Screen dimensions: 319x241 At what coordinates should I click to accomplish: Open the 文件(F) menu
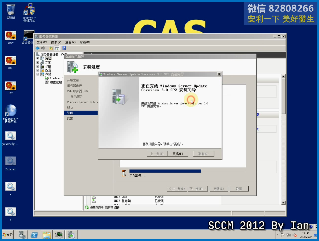click(x=42, y=42)
